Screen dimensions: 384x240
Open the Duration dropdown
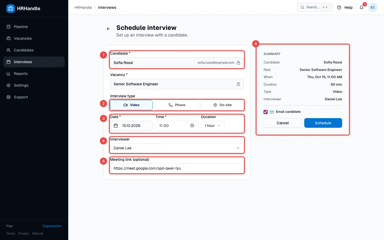pyautogui.click(x=213, y=126)
